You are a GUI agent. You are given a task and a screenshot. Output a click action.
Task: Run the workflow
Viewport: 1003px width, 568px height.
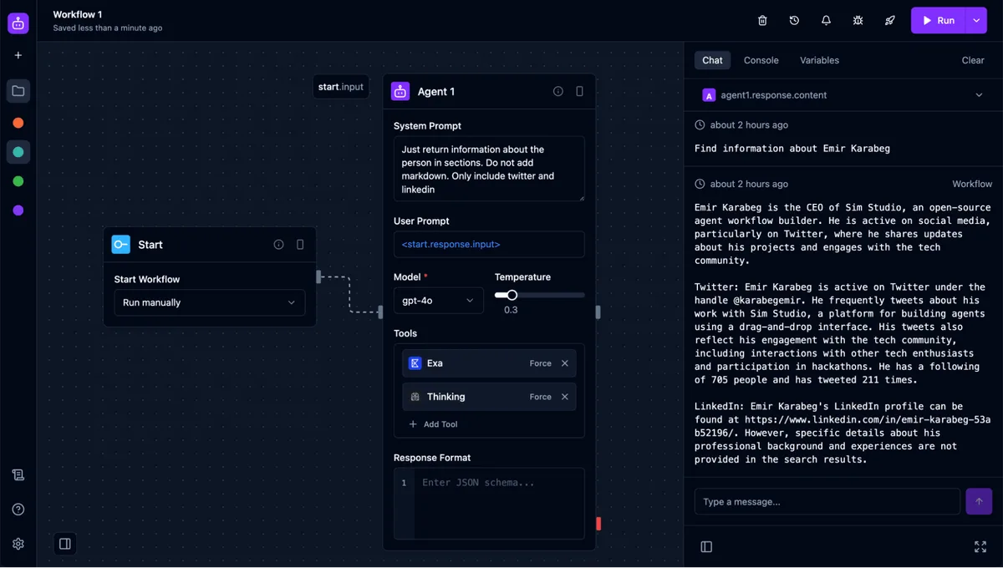[939, 20]
